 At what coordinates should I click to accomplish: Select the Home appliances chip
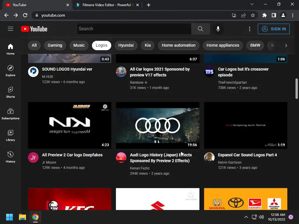[223, 45]
